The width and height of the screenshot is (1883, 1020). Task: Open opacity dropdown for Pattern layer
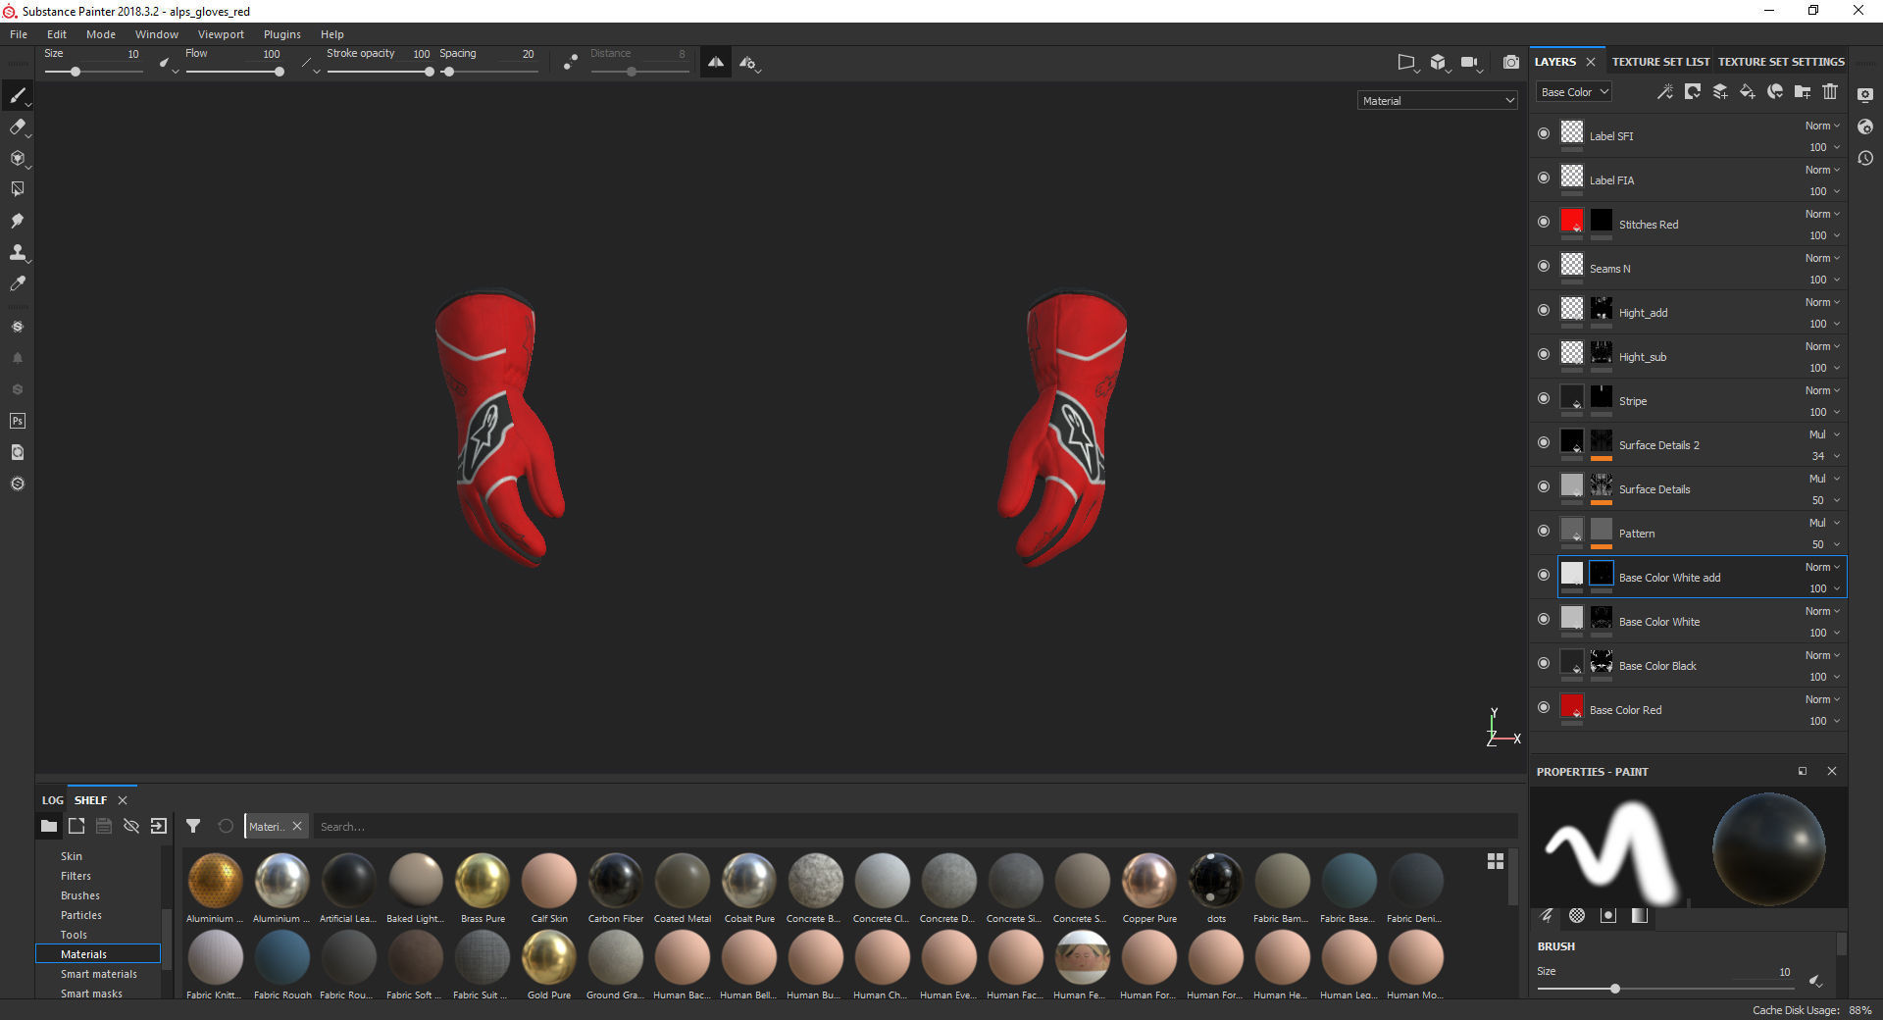click(1824, 544)
